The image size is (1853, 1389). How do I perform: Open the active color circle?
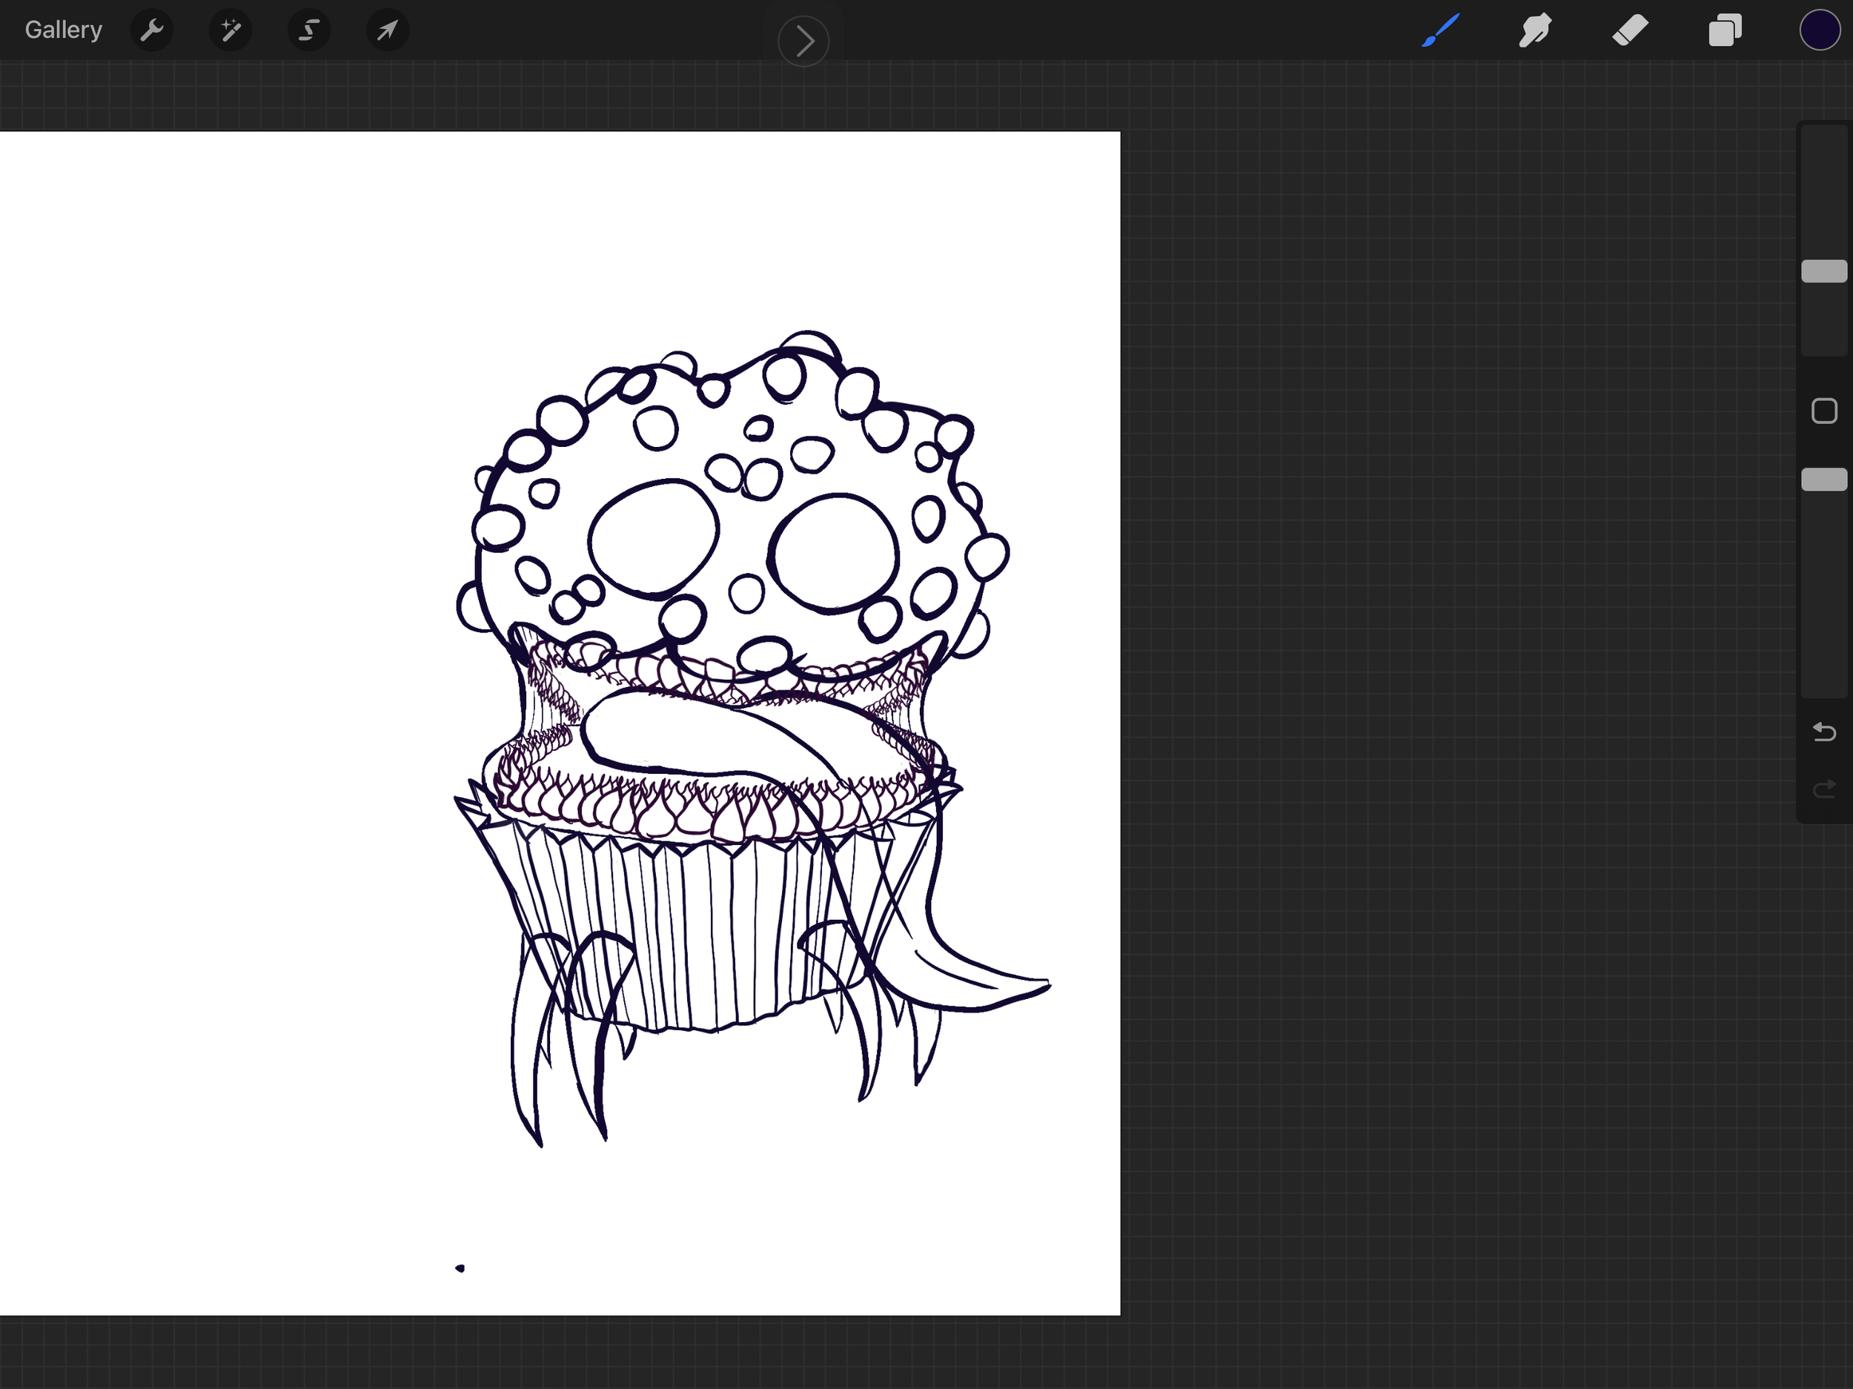[x=1820, y=31]
